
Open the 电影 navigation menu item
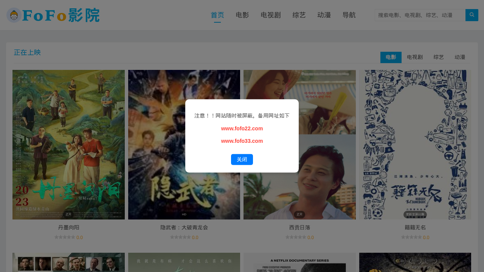(242, 15)
